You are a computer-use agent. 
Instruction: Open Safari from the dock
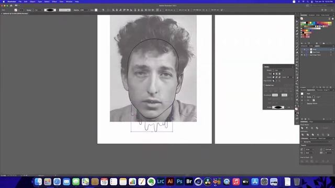[x=57, y=182]
